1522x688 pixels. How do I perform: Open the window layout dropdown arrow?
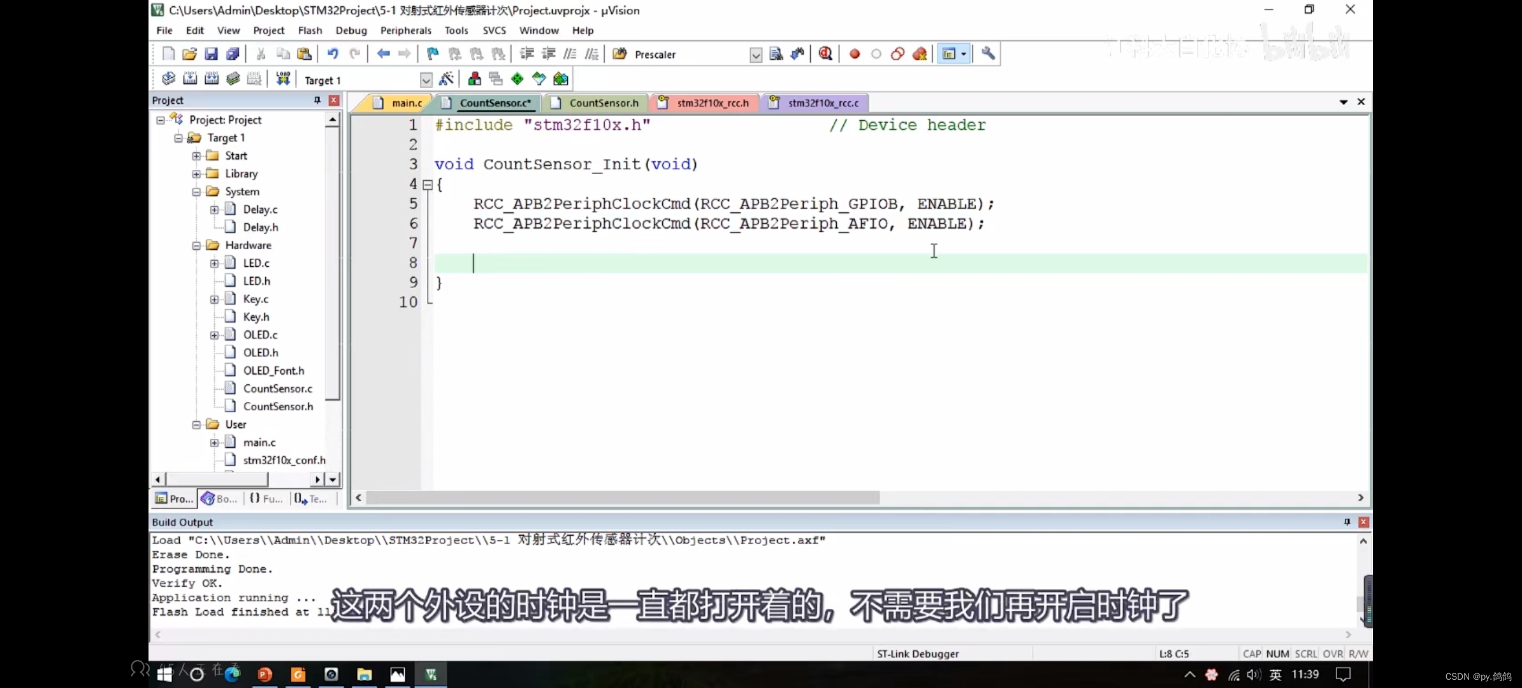[964, 54]
